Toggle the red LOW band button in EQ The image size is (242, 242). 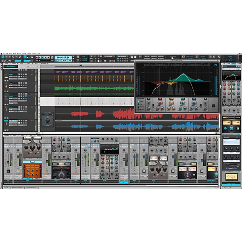(x=160, y=99)
